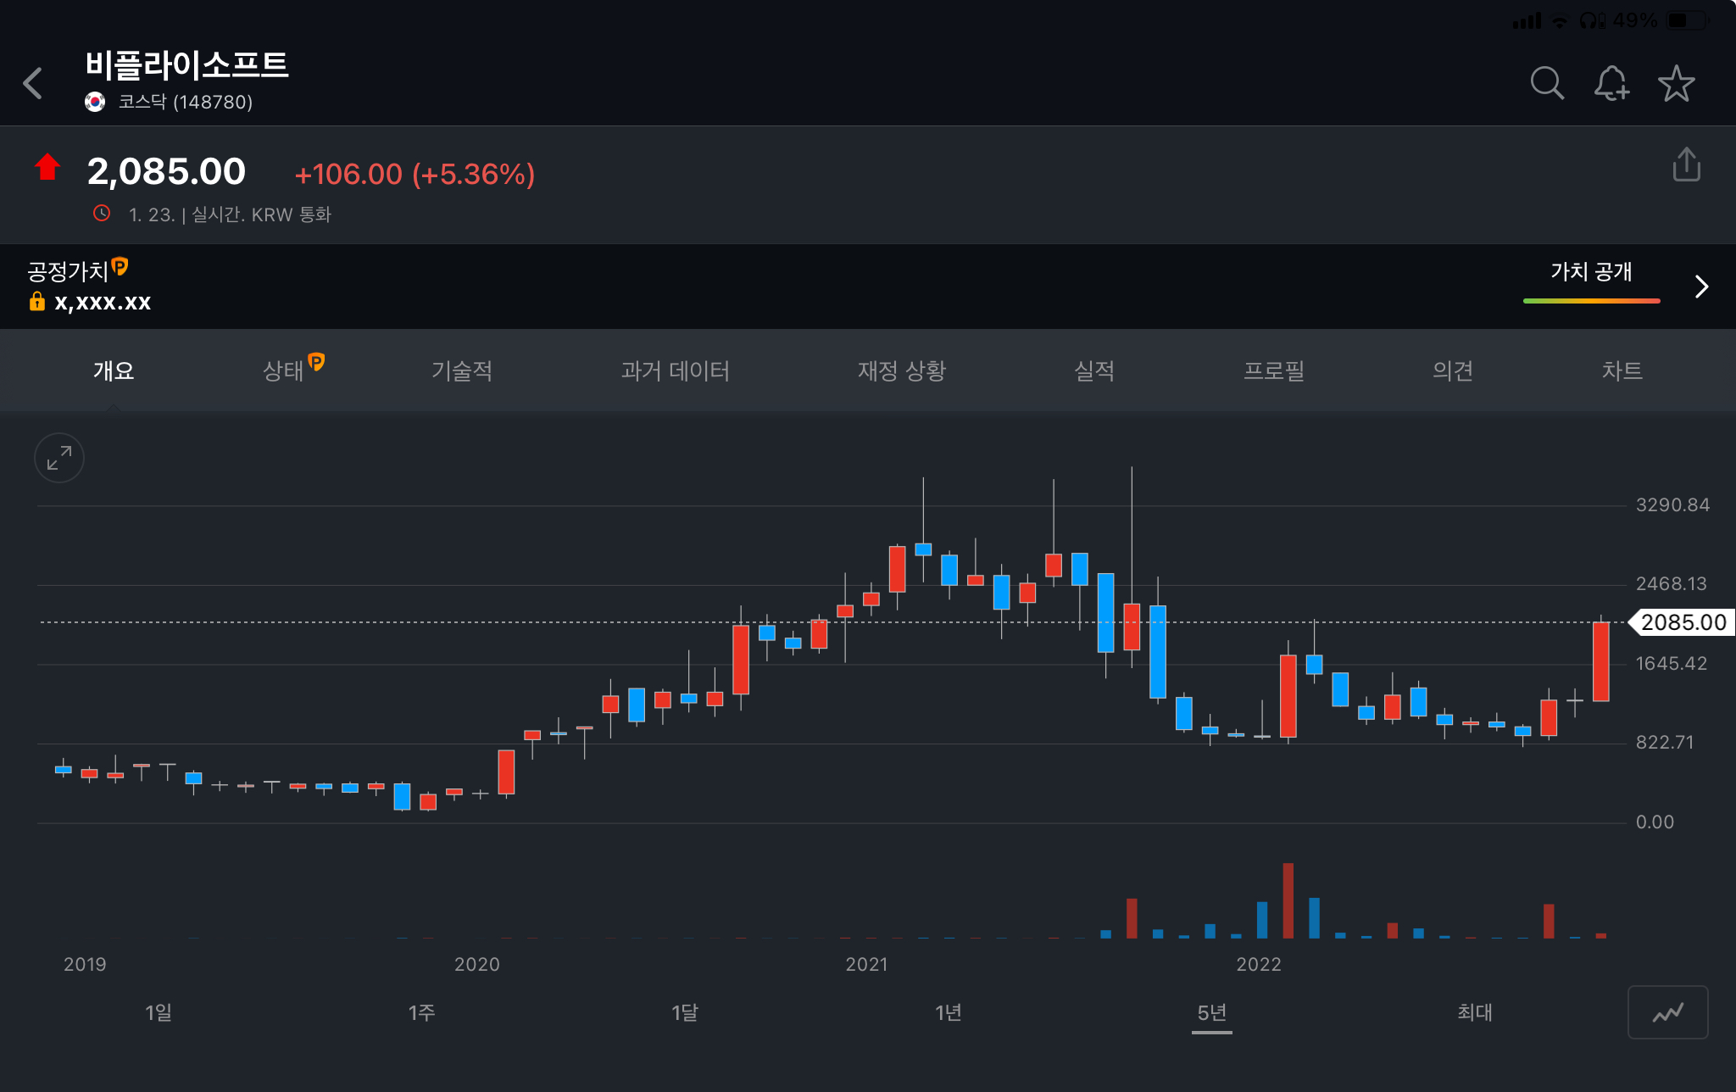Tap the tallest red volume bar
The image size is (1736, 1092).
1288,900
